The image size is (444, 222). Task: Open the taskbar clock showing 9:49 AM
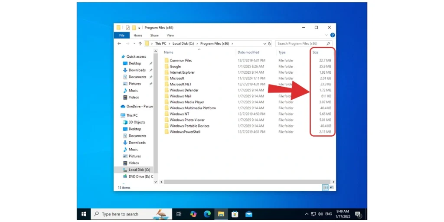[x=343, y=214]
